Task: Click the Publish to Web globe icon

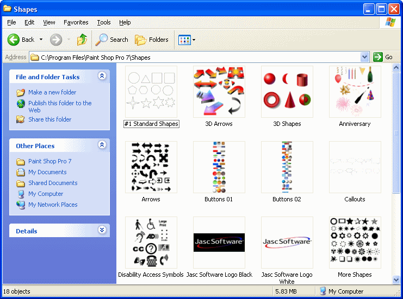Action: point(21,104)
